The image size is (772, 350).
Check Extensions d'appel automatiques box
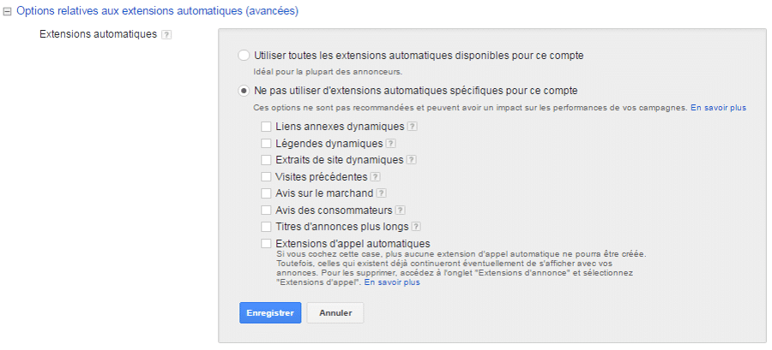(267, 244)
